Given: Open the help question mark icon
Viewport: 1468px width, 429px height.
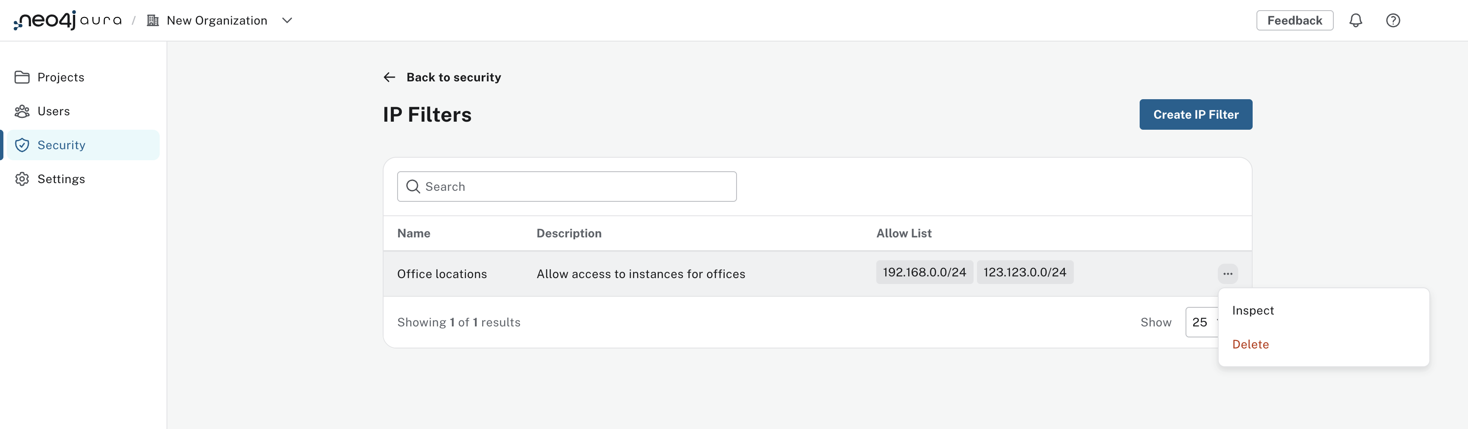Looking at the screenshot, I should coord(1393,20).
